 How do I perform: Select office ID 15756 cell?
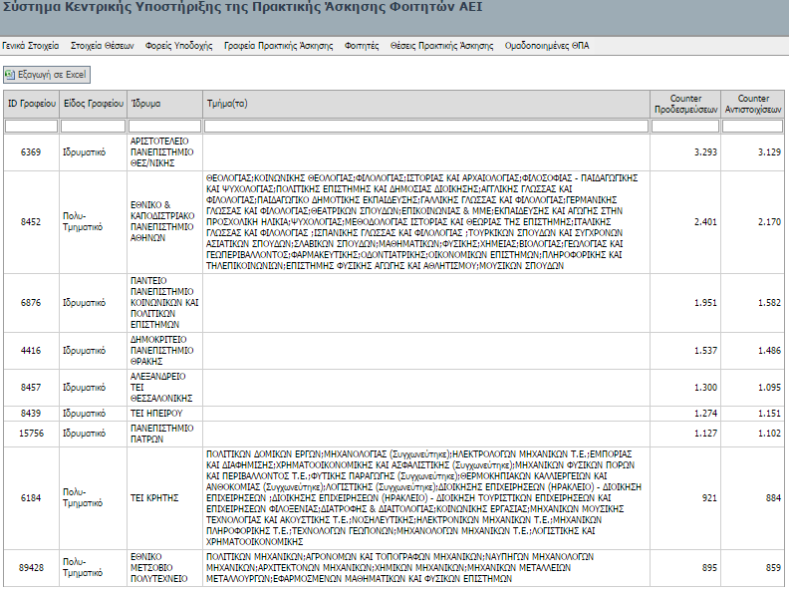[31, 434]
